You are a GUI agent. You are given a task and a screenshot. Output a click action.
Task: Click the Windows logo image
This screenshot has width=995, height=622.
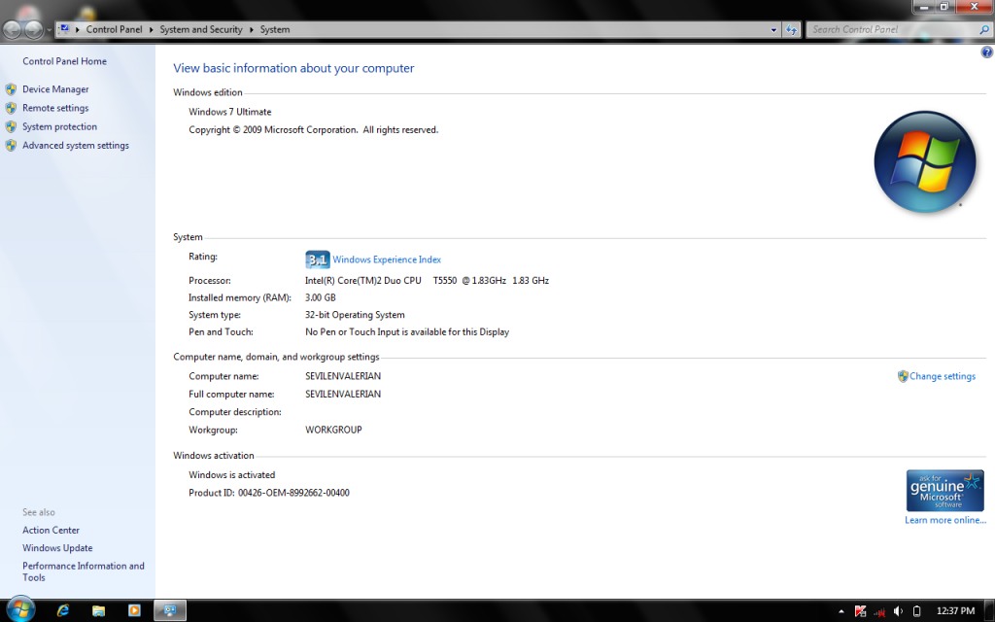coord(925,162)
